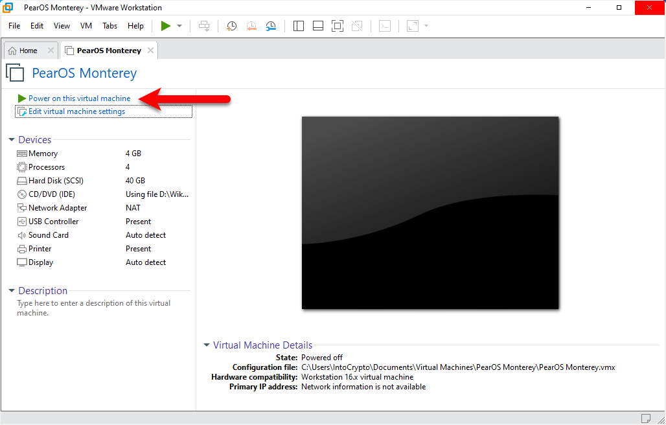The width and height of the screenshot is (666, 425).
Task: Click the Unity mode toolbar icon
Action: [357, 26]
